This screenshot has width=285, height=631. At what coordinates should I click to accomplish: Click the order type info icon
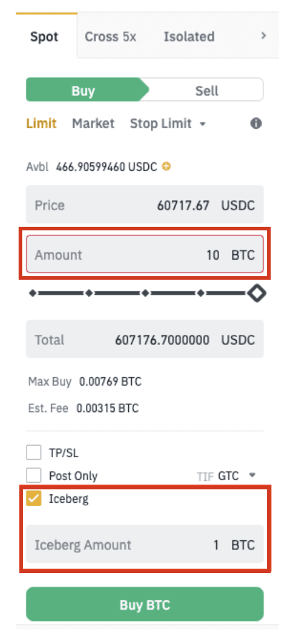[x=256, y=124]
